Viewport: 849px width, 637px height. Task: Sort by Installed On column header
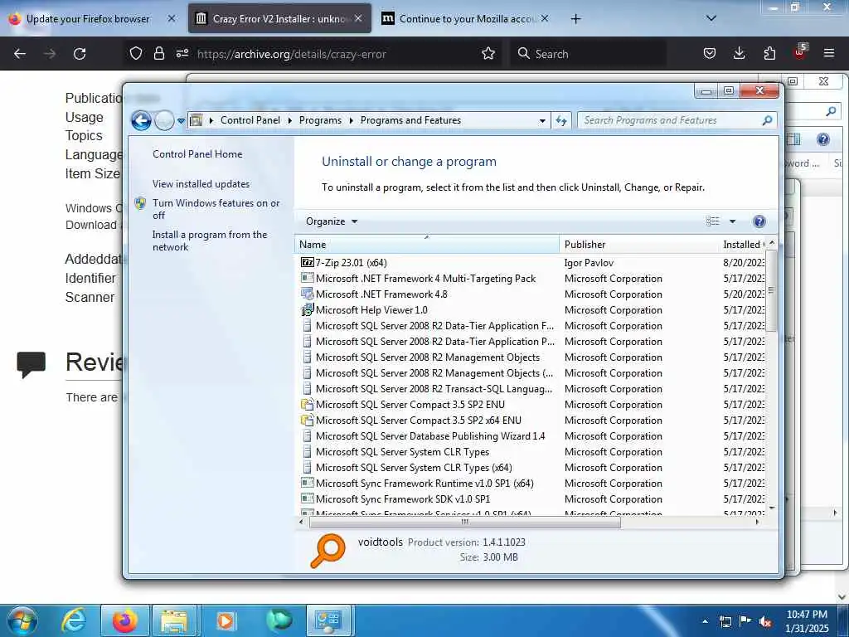742,245
